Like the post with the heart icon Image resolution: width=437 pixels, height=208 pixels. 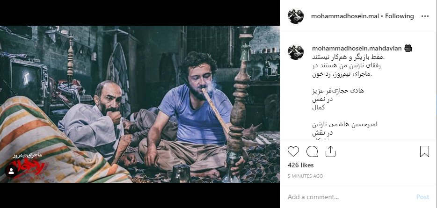(293, 151)
